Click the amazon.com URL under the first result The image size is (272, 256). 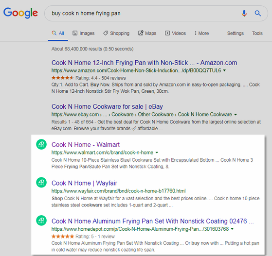pos(136,70)
